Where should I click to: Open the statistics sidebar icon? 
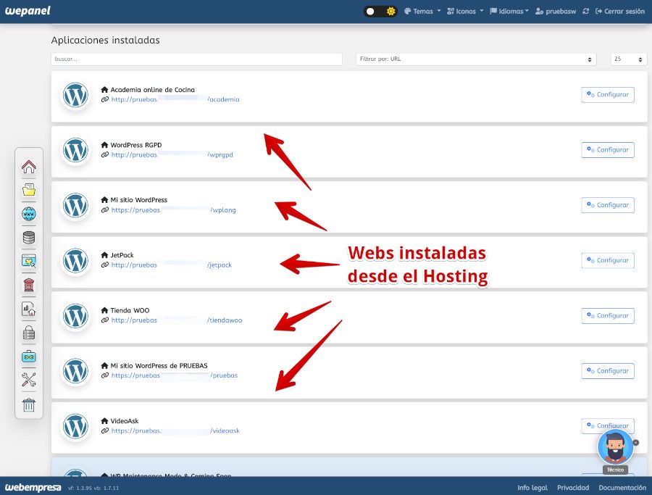[28, 309]
